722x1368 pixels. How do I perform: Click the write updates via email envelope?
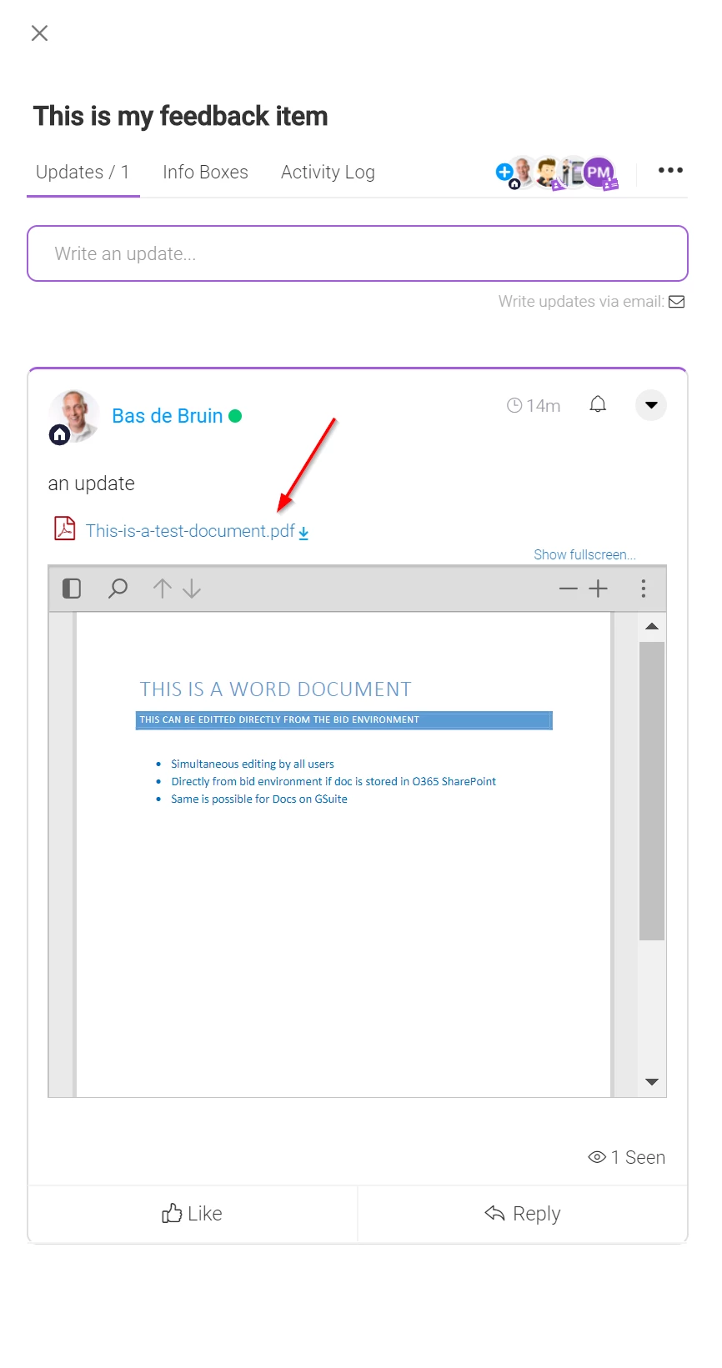[677, 302]
